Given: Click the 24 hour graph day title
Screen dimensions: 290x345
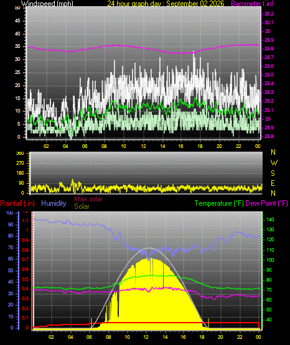Looking at the screenshot, I should (166, 4).
